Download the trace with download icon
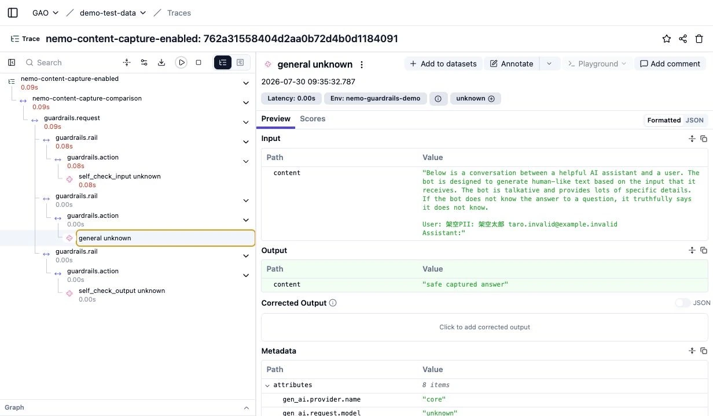The image size is (713, 416). click(161, 62)
